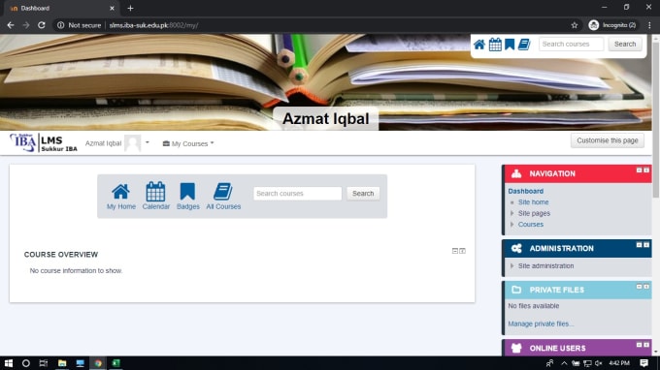Open Dashboard link in Navigation block
The width and height of the screenshot is (660, 370).
(525, 191)
